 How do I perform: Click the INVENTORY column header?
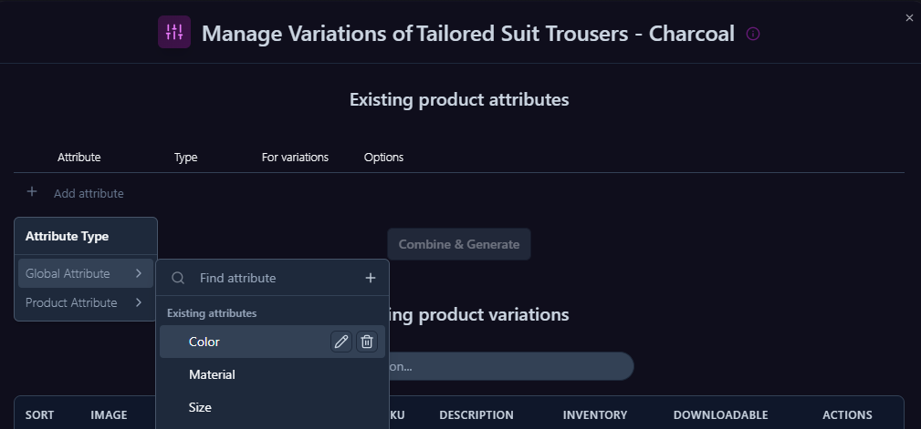(x=594, y=414)
